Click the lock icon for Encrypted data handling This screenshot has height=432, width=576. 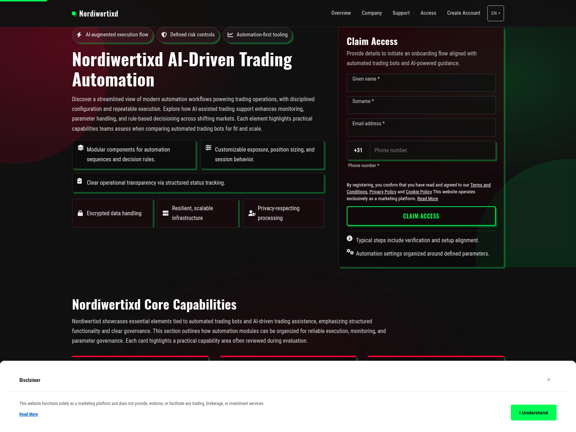[x=80, y=213]
